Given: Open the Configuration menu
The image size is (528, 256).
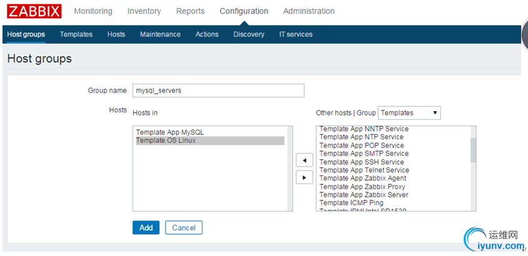Looking at the screenshot, I should click(x=244, y=11).
